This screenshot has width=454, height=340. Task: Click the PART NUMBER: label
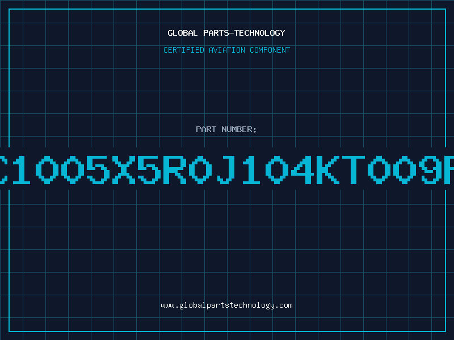pyautogui.click(x=226, y=129)
